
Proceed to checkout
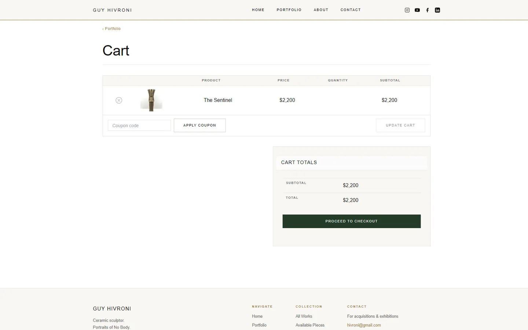coord(352,221)
